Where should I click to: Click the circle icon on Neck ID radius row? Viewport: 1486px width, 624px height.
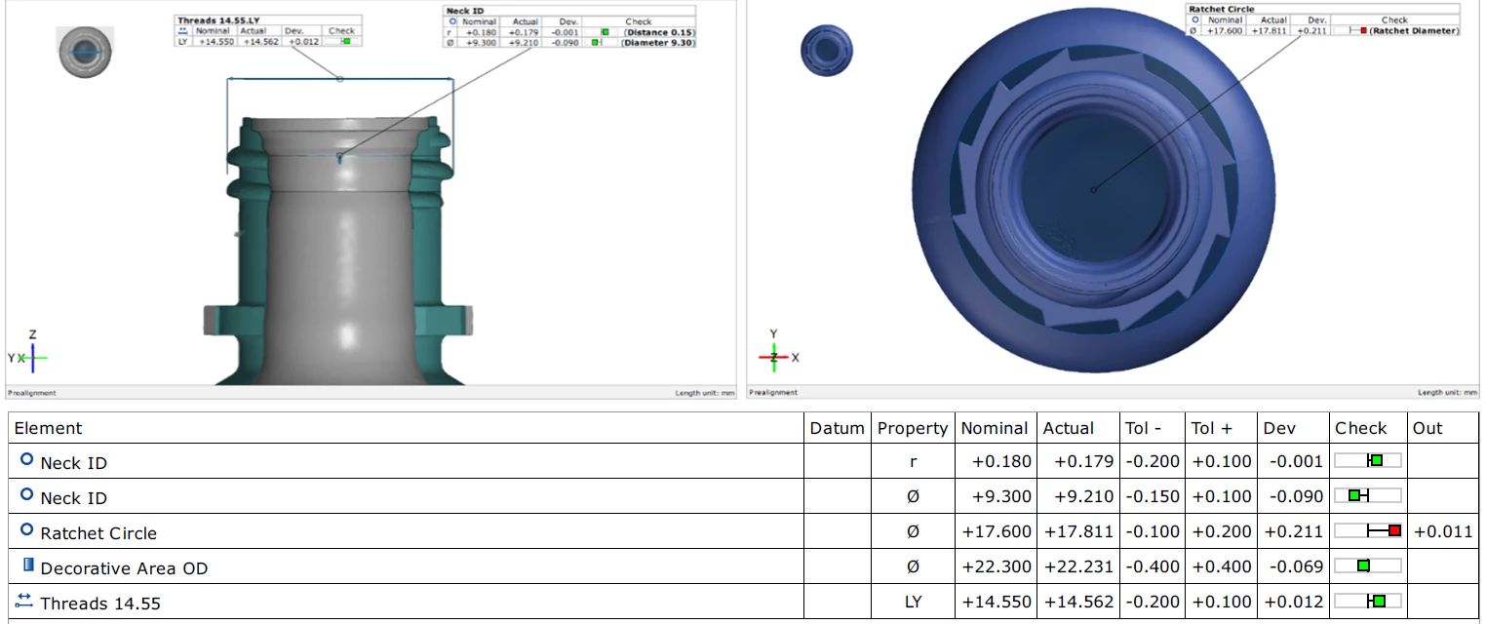click(x=26, y=460)
